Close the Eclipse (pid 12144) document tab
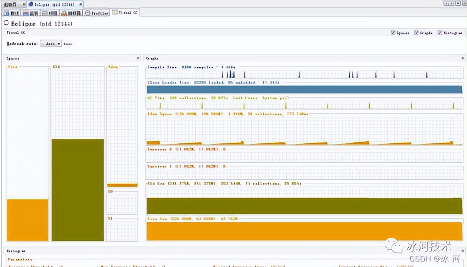Viewport: 467px width, 267px height. [81, 4]
